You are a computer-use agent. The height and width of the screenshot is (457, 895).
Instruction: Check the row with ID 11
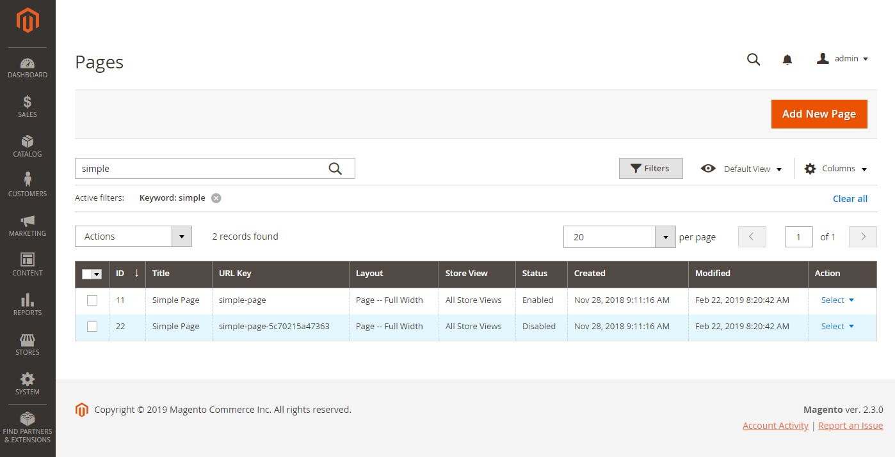click(x=92, y=300)
